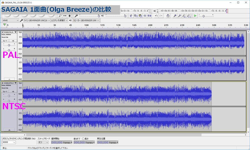This screenshot has height=150, width=250.
Task: Expand the project sample rate combo box
Action: pos(14,142)
